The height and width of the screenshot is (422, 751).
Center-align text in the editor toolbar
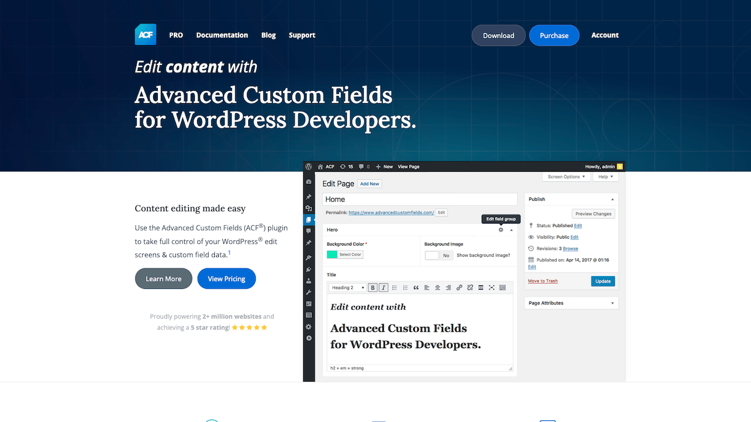click(438, 288)
